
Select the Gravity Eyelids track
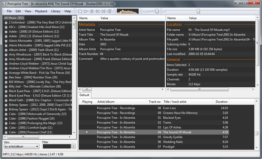154,137
